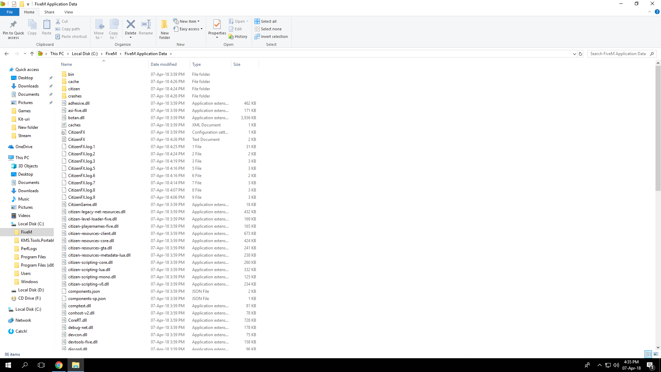Screen dimensions: 661x372
Task: Open Recent locations dropdown arrow
Action: tap(25, 54)
